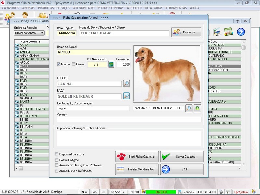The image size is (260, 195).
Task: Check Animal com Restrição ou Problemas
Action: pyautogui.click(x=56, y=165)
